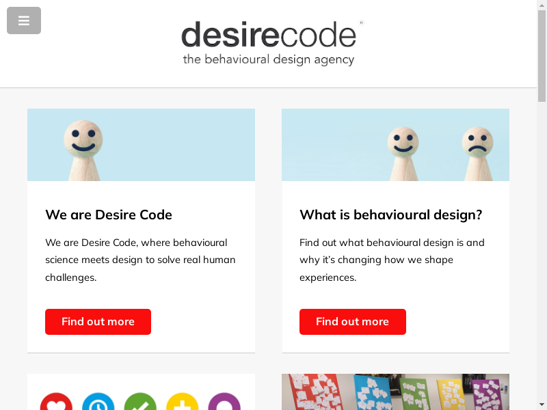This screenshot has height=410, width=547.
Task: Click the blue clock circle icon
Action: 98,401
